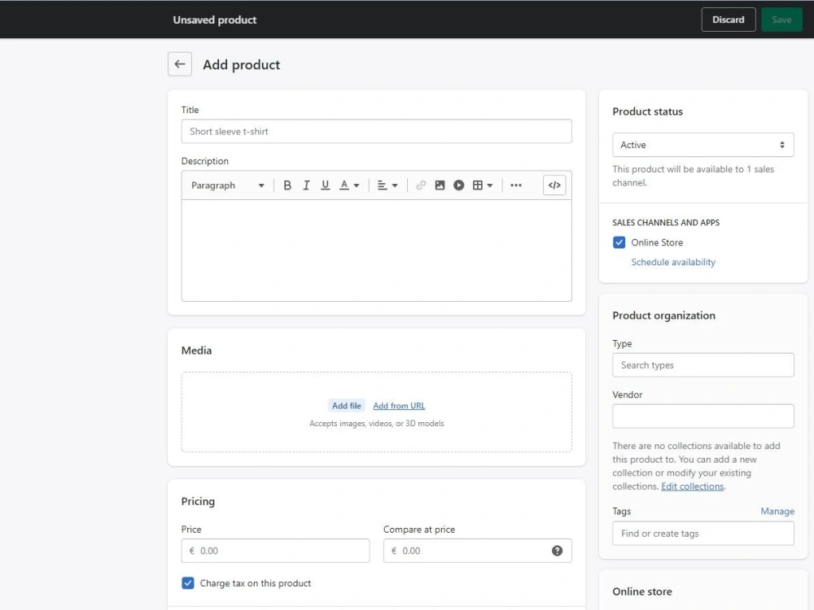Open the text alignment options
The image size is (814, 610).
387,185
